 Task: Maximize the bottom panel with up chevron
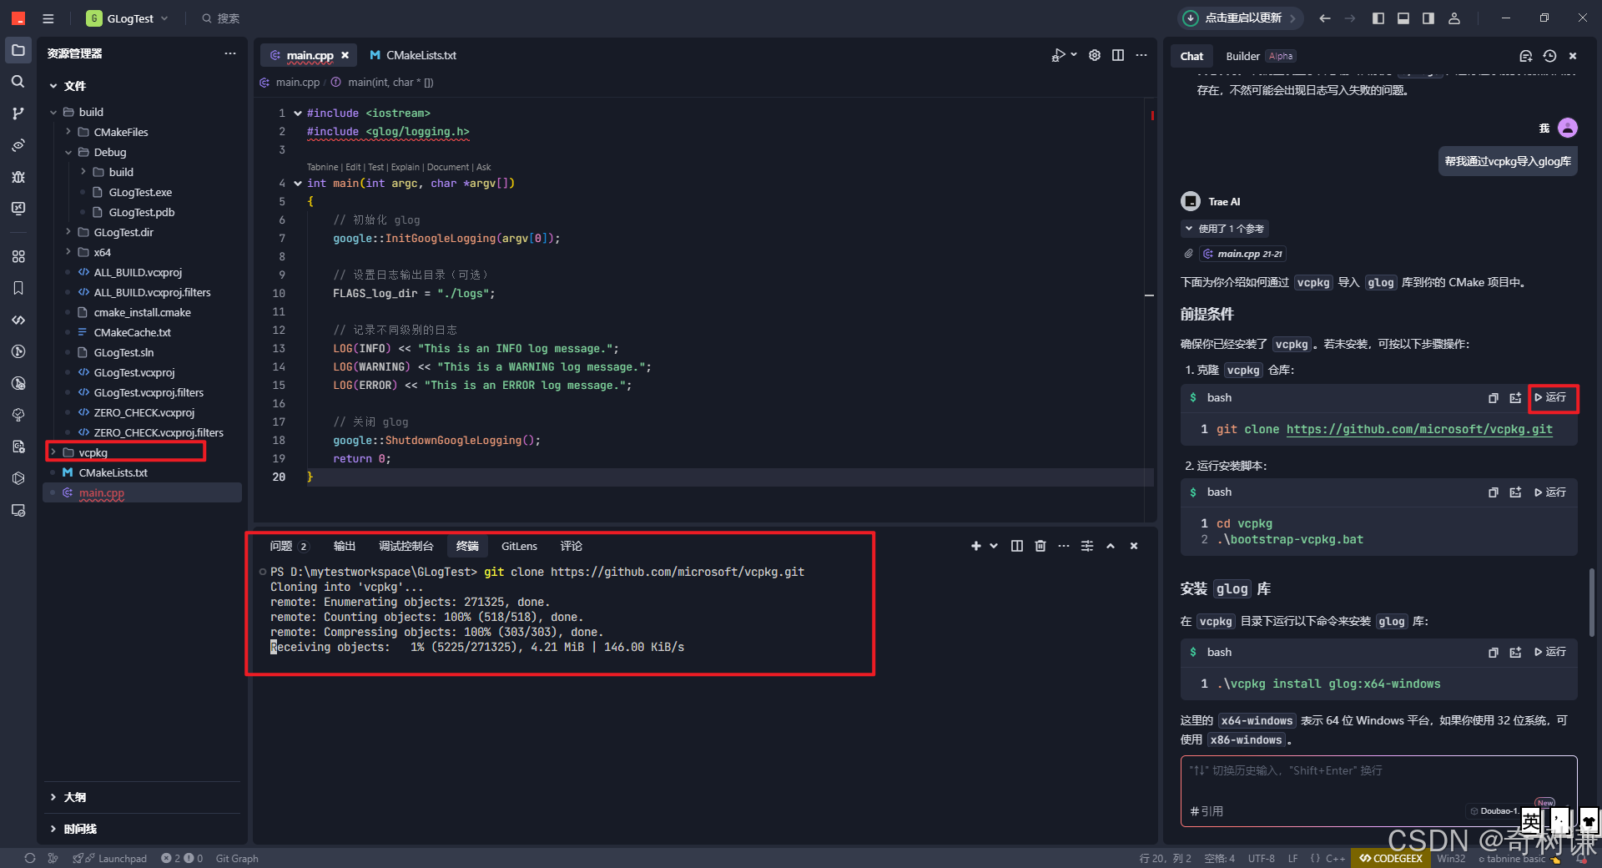click(1111, 546)
